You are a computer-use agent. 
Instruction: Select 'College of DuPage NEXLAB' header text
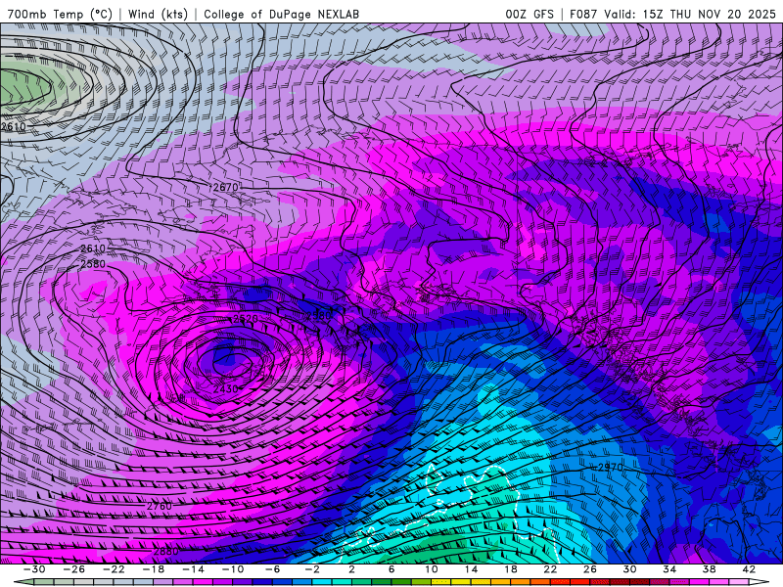coord(281,14)
